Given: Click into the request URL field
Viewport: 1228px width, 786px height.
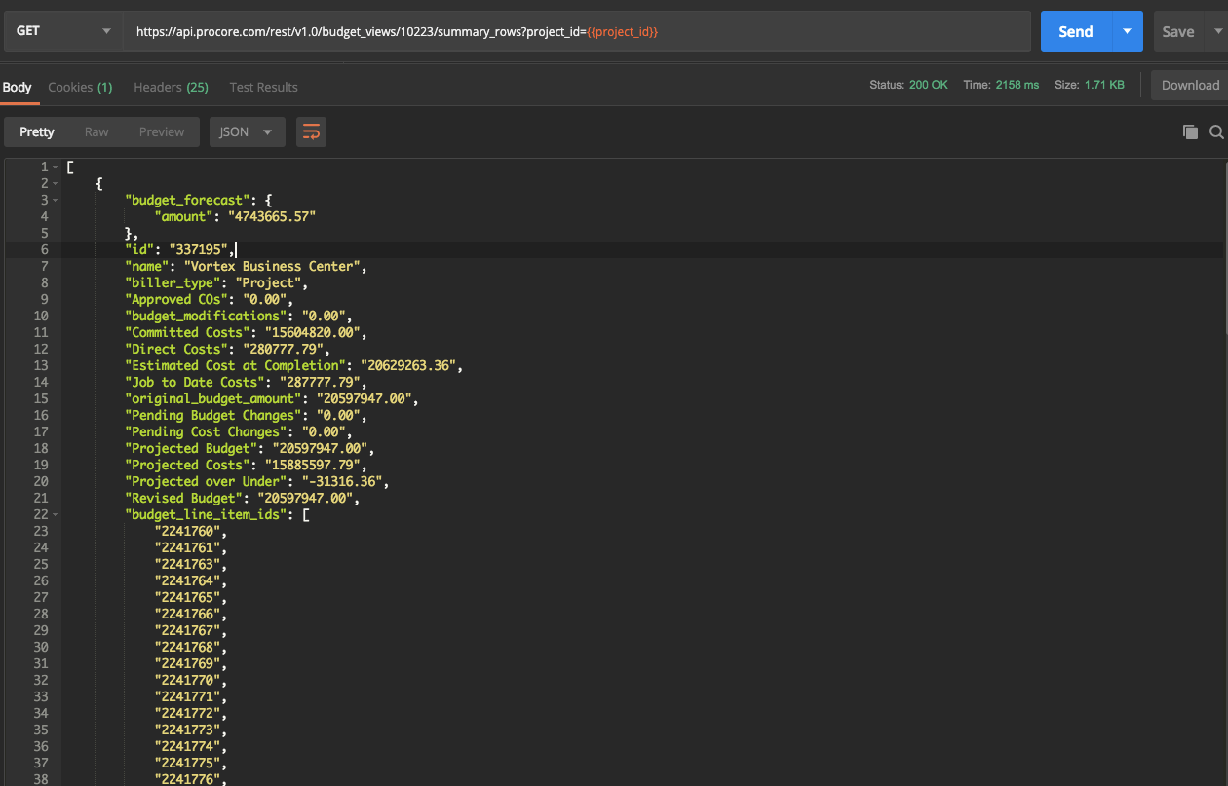Looking at the screenshot, I should point(577,31).
